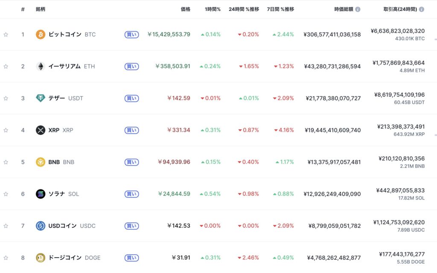Sort by the 1時間% column header
The height and width of the screenshot is (273, 437).
tap(213, 9)
